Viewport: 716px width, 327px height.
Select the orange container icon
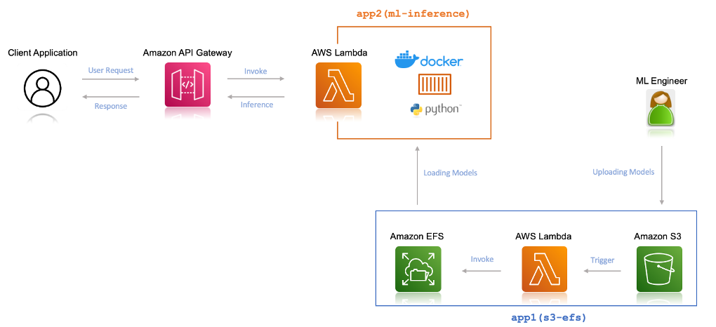click(435, 85)
